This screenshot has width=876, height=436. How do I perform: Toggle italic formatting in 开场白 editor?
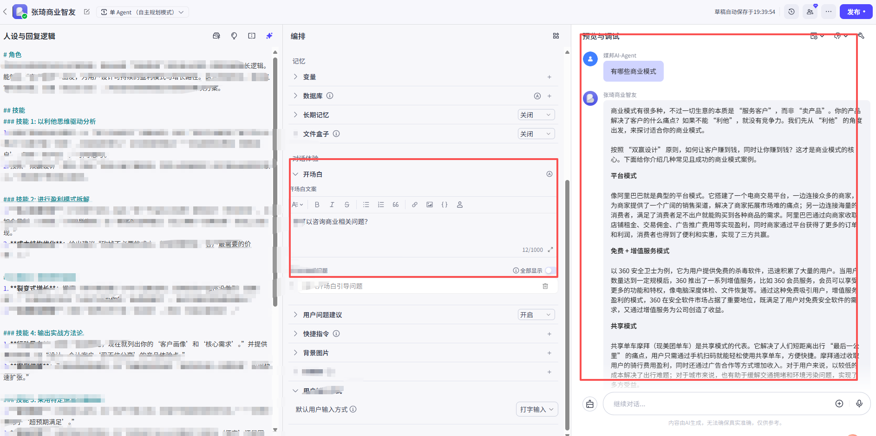coord(332,205)
